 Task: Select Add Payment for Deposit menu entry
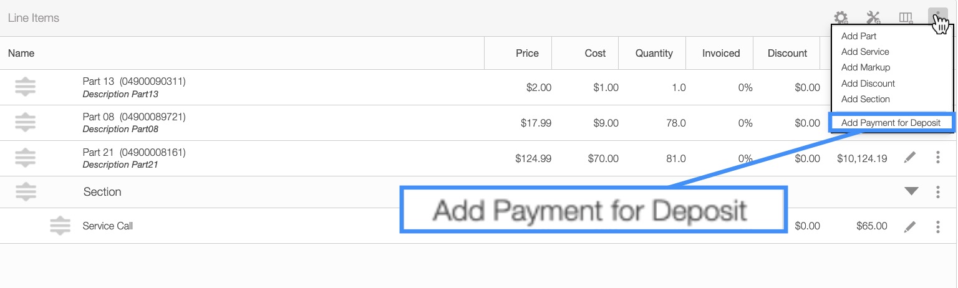click(891, 123)
